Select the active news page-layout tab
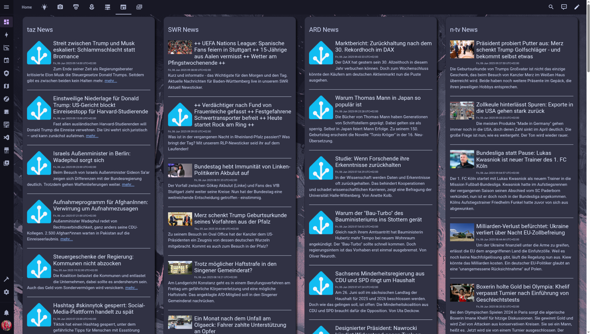This screenshot has height=334, width=590. [x=123, y=7]
